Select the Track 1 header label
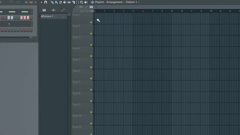 [76, 15]
